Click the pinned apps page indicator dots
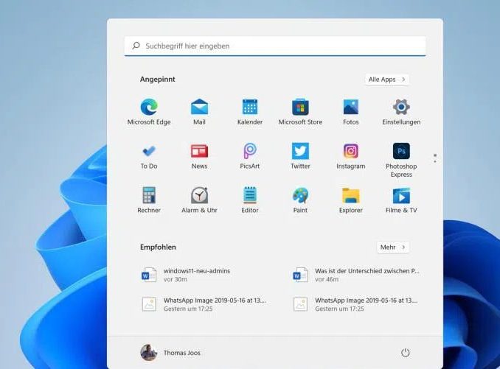 click(x=435, y=158)
